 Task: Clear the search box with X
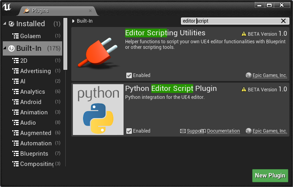[283, 21]
